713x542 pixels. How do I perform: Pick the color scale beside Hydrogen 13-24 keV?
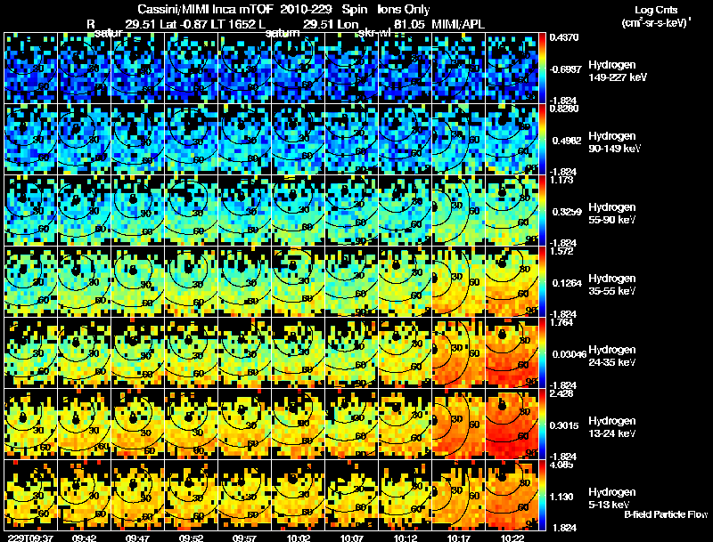tap(542, 425)
